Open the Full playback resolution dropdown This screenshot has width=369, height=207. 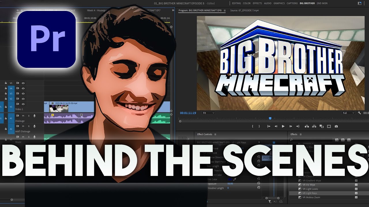tap(349, 113)
